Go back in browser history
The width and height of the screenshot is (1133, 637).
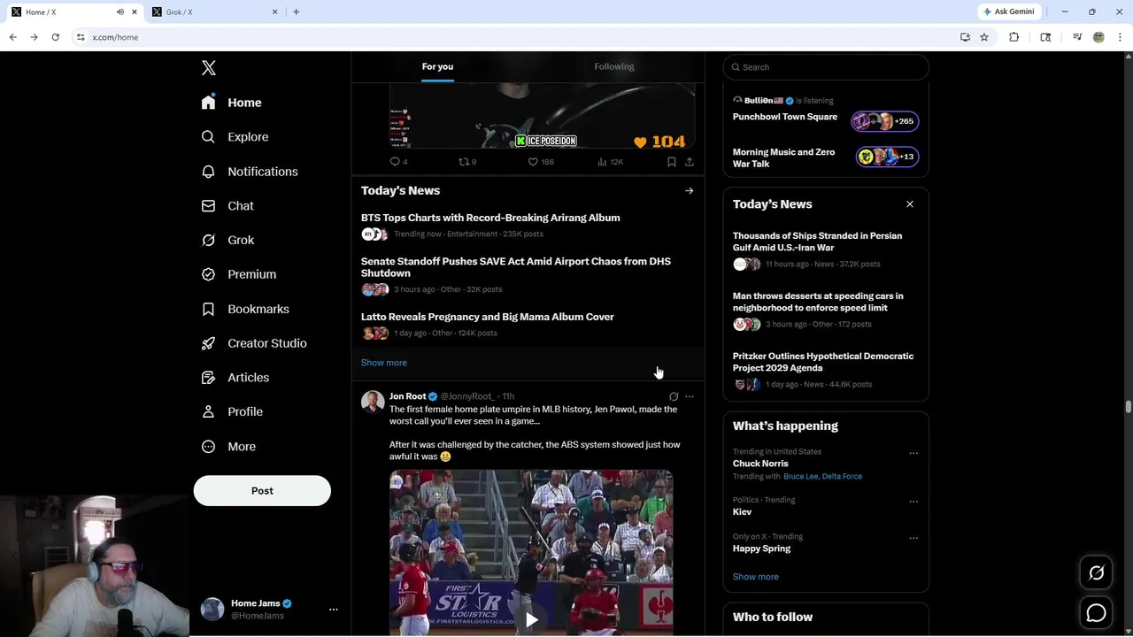pyautogui.click(x=12, y=37)
